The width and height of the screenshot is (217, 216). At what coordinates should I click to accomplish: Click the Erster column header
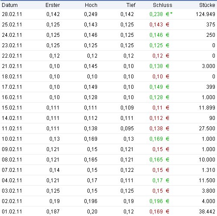52,5
